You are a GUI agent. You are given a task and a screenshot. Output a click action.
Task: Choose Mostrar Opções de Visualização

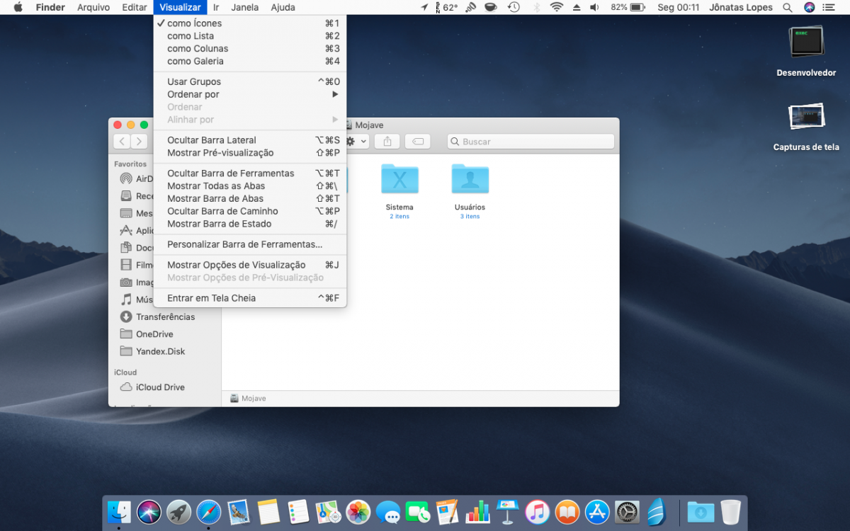pyautogui.click(x=250, y=265)
